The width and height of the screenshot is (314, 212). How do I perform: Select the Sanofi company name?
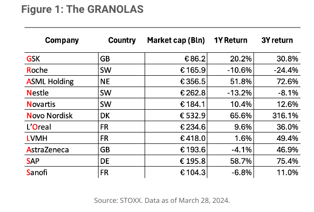coord(37,173)
